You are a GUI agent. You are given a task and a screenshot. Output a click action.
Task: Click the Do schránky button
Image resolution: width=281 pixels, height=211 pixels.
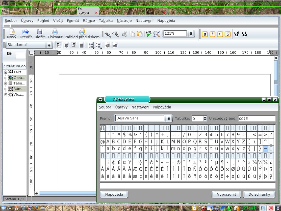[x=259, y=195]
